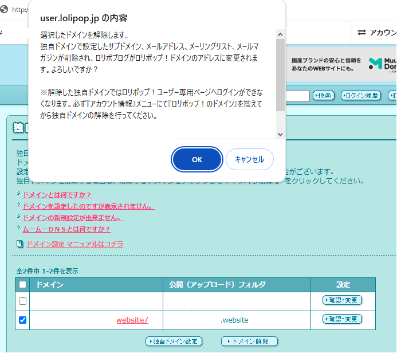Viewport: 397px width, 353px height.
Task: Click the 検索 button beside search field
Action: coord(324,95)
